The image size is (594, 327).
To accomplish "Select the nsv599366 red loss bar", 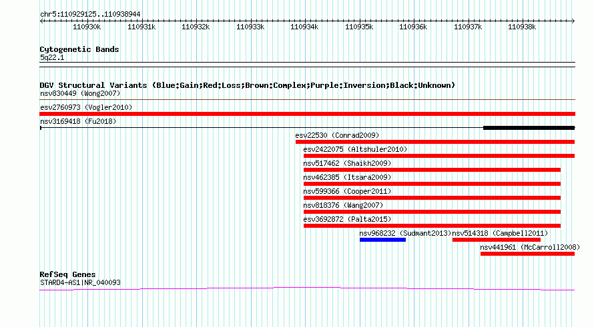I will pos(432,198).
